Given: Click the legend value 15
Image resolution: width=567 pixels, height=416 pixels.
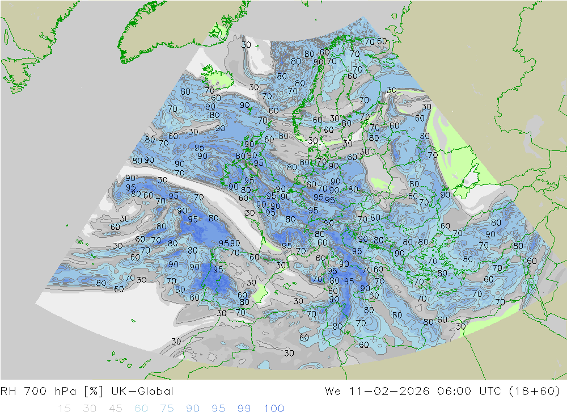Looking at the screenshot, I should click(x=64, y=409).
